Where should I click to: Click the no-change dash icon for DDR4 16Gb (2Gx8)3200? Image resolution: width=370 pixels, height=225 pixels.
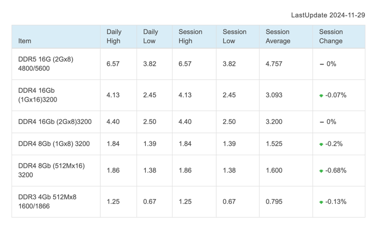pos(322,122)
